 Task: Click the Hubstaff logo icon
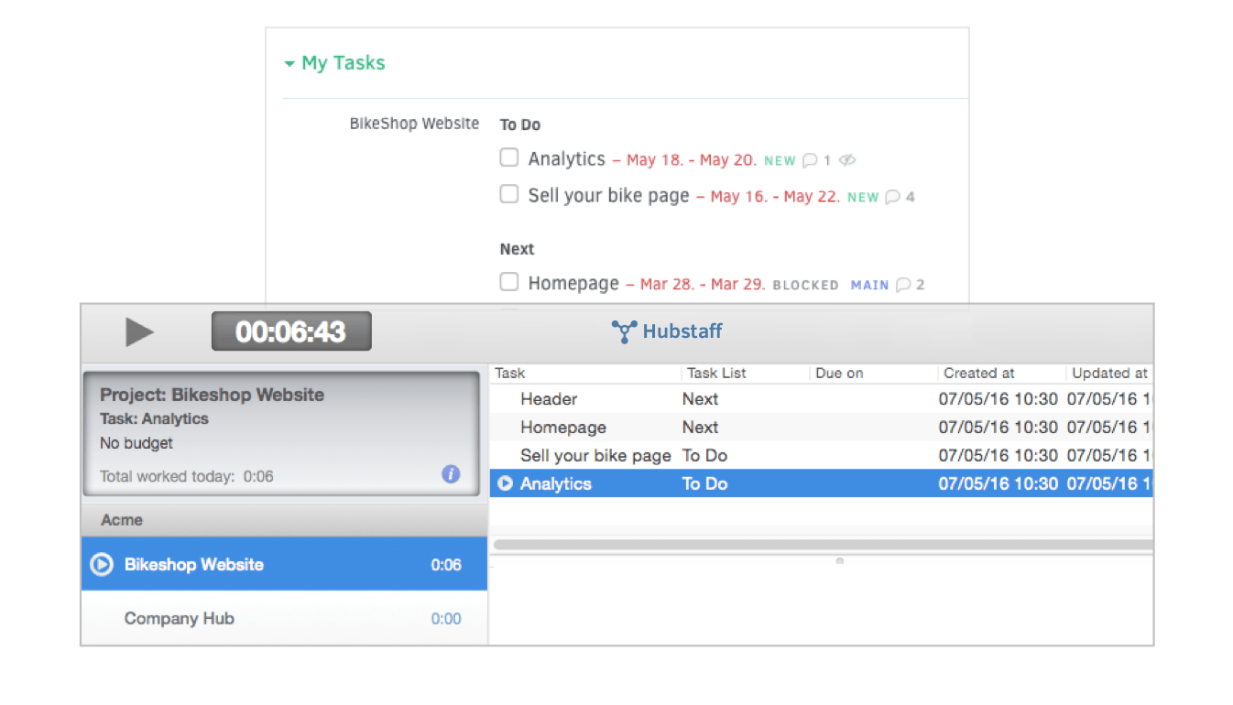click(x=624, y=331)
